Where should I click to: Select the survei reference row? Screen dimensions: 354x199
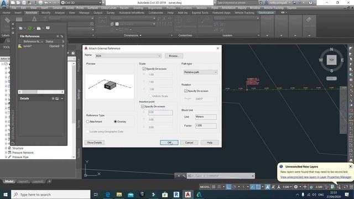tap(41, 46)
